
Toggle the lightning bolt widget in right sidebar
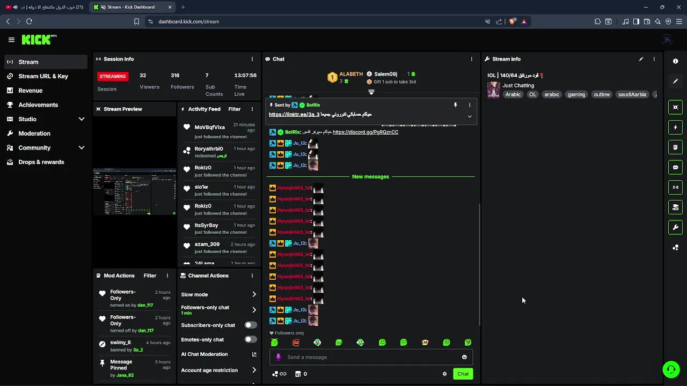pyautogui.click(x=676, y=128)
